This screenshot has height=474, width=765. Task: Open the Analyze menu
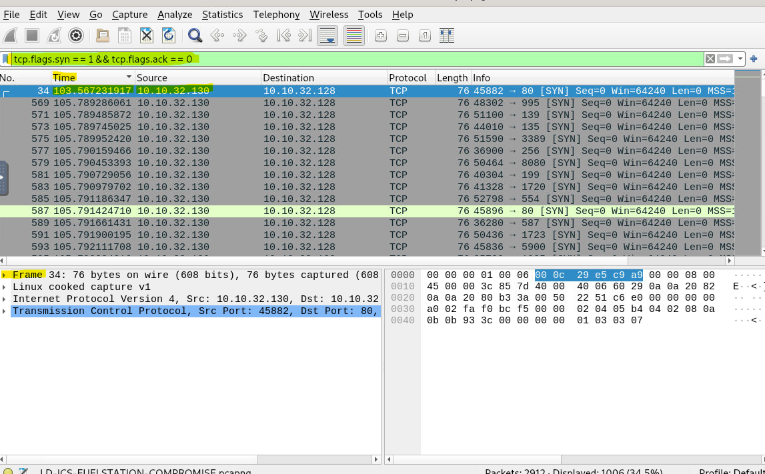(175, 15)
